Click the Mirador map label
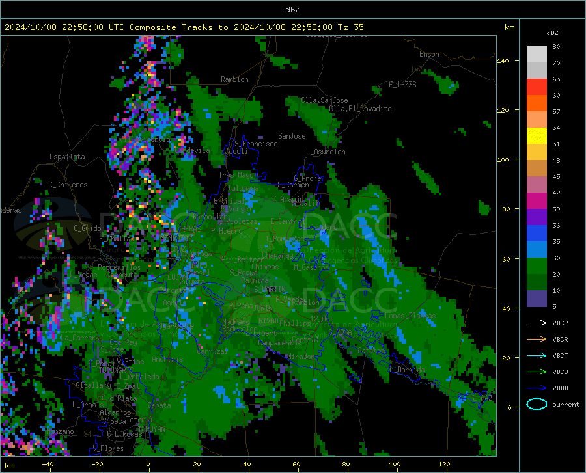 (x=301, y=357)
